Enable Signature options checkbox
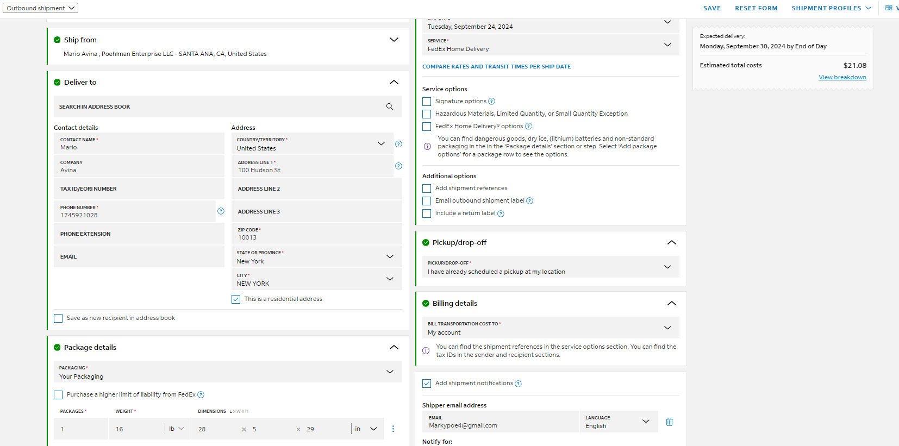Screen dimensions: 899x446 pyautogui.click(x=427, y=102)
